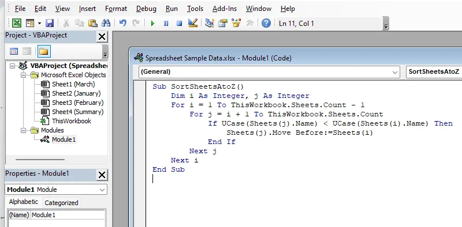The image size is (462, 227).
Task: Click the View Microsoft Excel icon
Action: (x=17, y=23)
